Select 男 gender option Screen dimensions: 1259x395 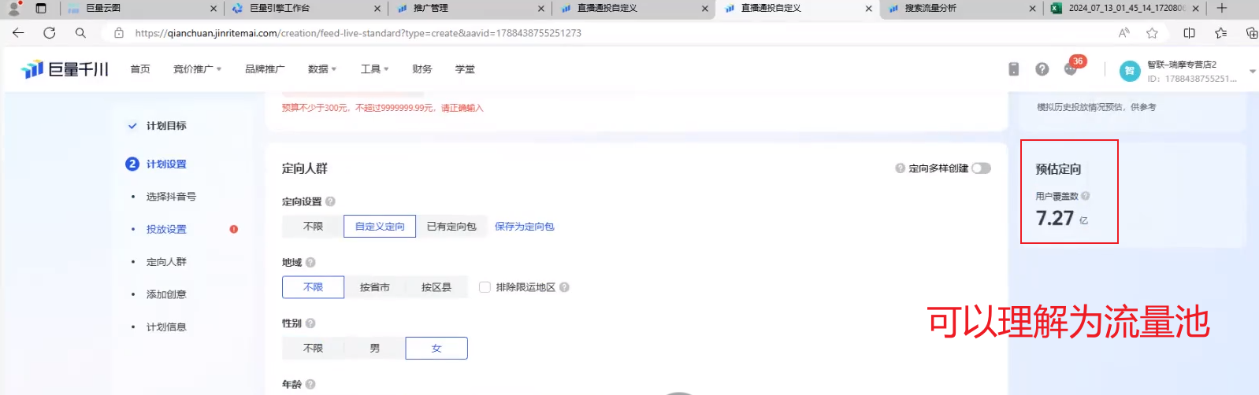374,348
